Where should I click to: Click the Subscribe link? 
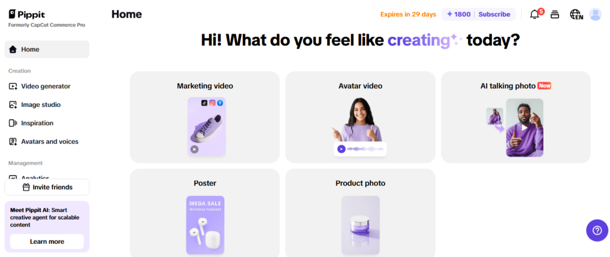coord(494,14)
